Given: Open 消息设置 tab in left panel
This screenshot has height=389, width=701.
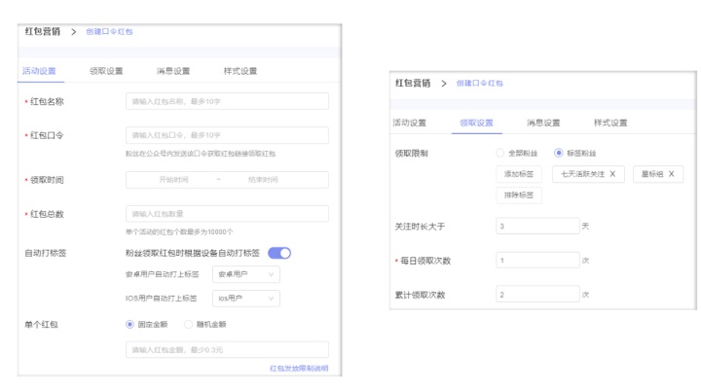Looking at the screenshot, I should 173,71.
